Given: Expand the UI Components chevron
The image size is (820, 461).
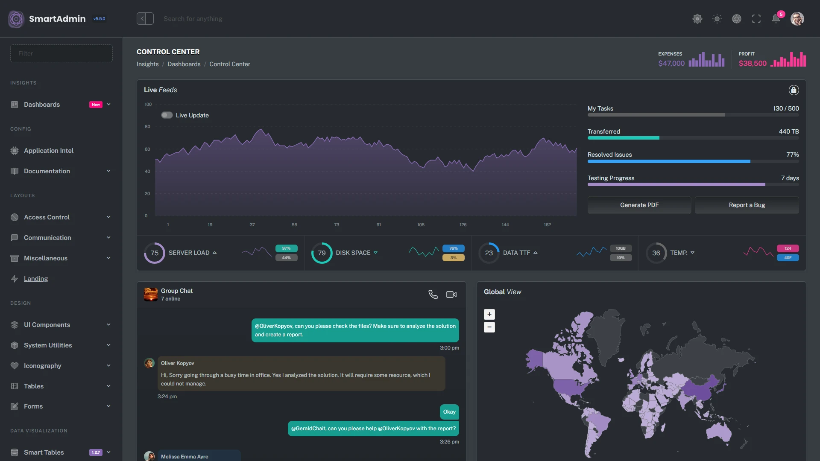Looking at the screenshot, I should 108,325.
